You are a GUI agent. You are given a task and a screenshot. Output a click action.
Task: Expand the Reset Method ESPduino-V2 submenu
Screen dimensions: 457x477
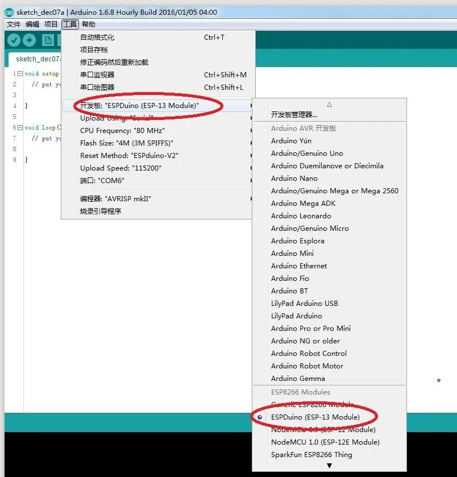point(158,155)
